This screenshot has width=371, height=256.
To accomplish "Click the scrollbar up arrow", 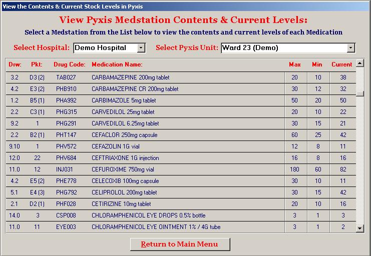I will (360, 63).
